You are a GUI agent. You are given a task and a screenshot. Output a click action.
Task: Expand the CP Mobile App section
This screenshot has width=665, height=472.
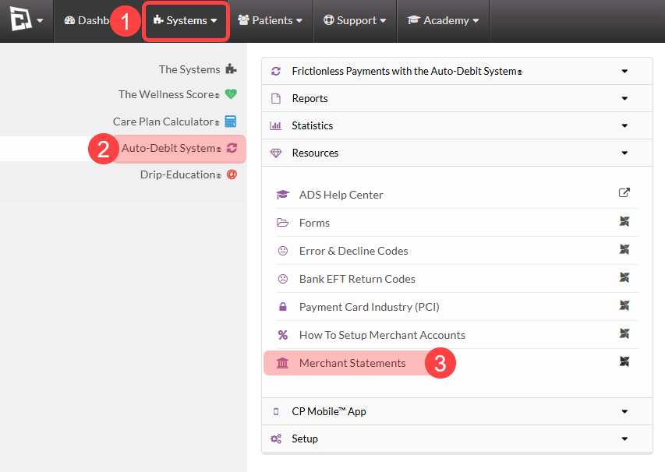[x=457, y=411]
